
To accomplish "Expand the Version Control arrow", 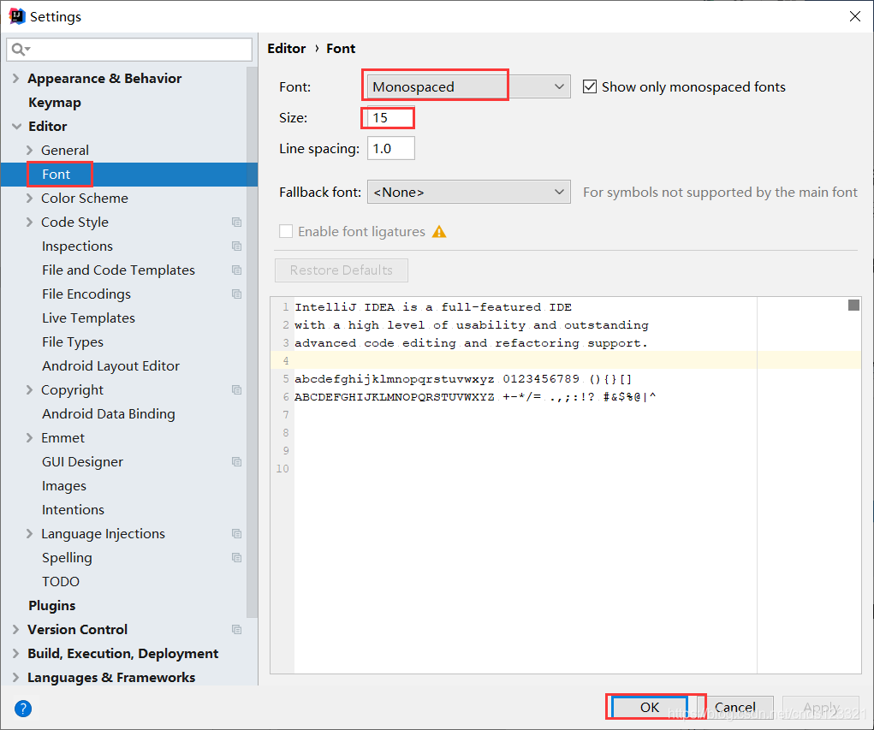I will click(15, 629).
